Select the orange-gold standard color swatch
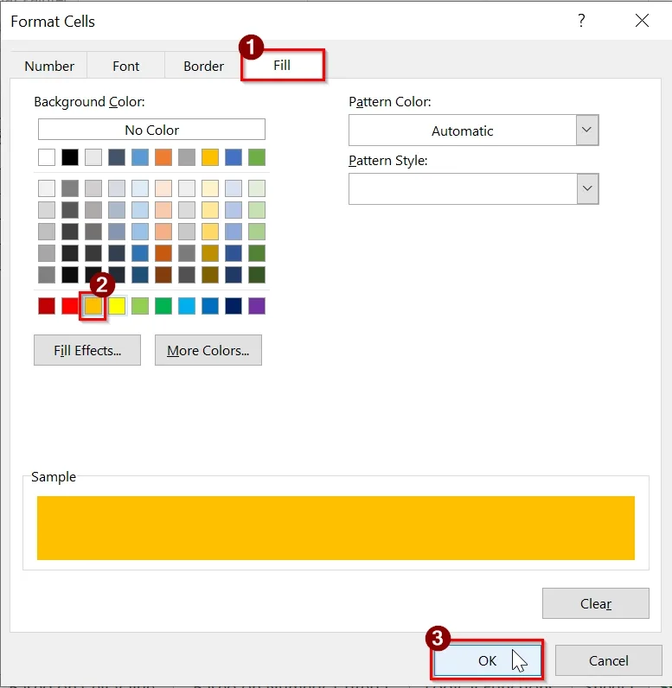This screenshot has width=672, height=688. pos(93,306)
